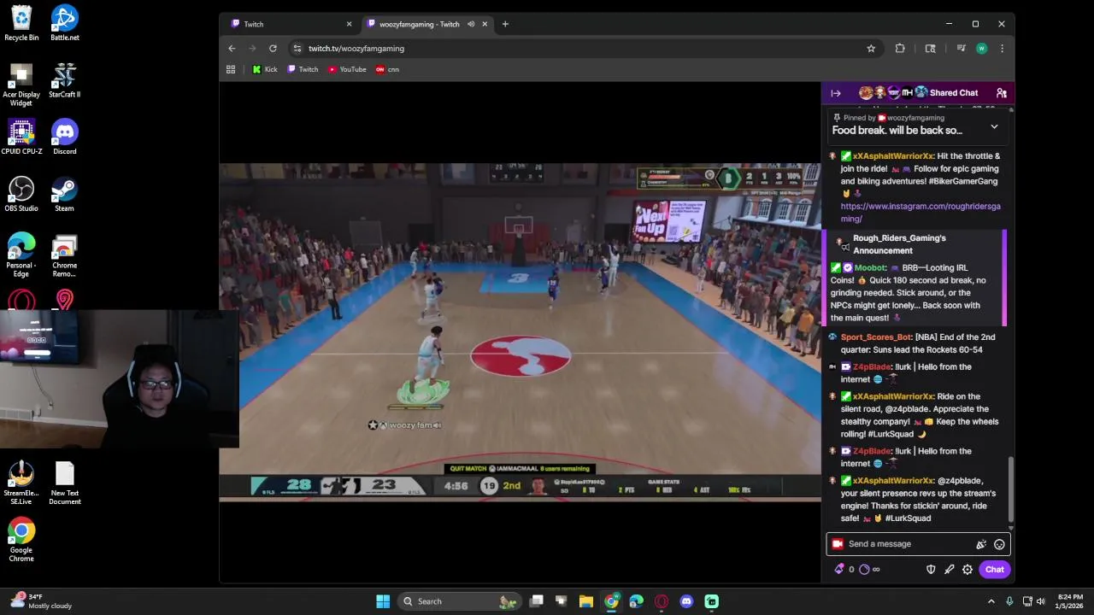The width and height of the screenshot is (1094, 615).
Task: Open the sword mod tools icon
Action: click(949, 570)
